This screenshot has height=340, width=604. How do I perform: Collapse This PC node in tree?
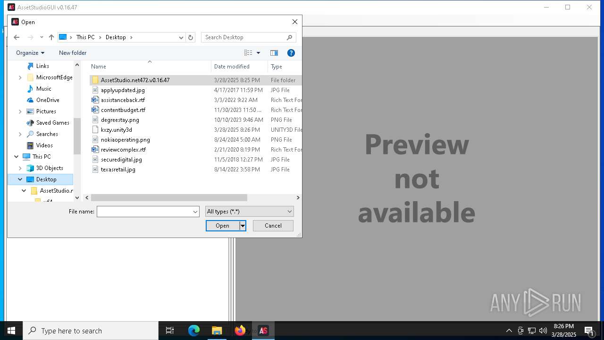(17, 157)
